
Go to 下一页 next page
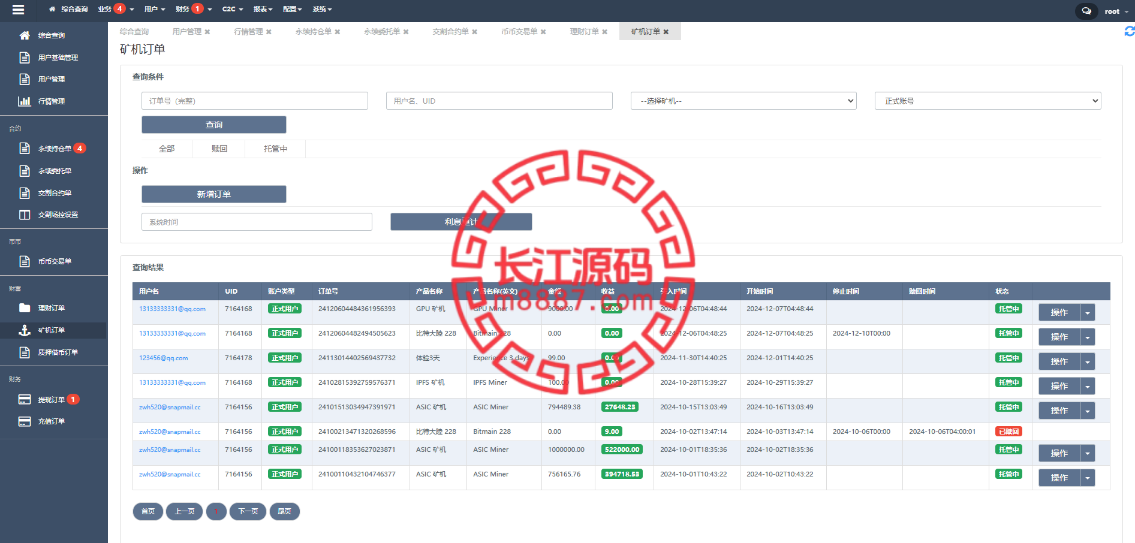tap(248, 511)
